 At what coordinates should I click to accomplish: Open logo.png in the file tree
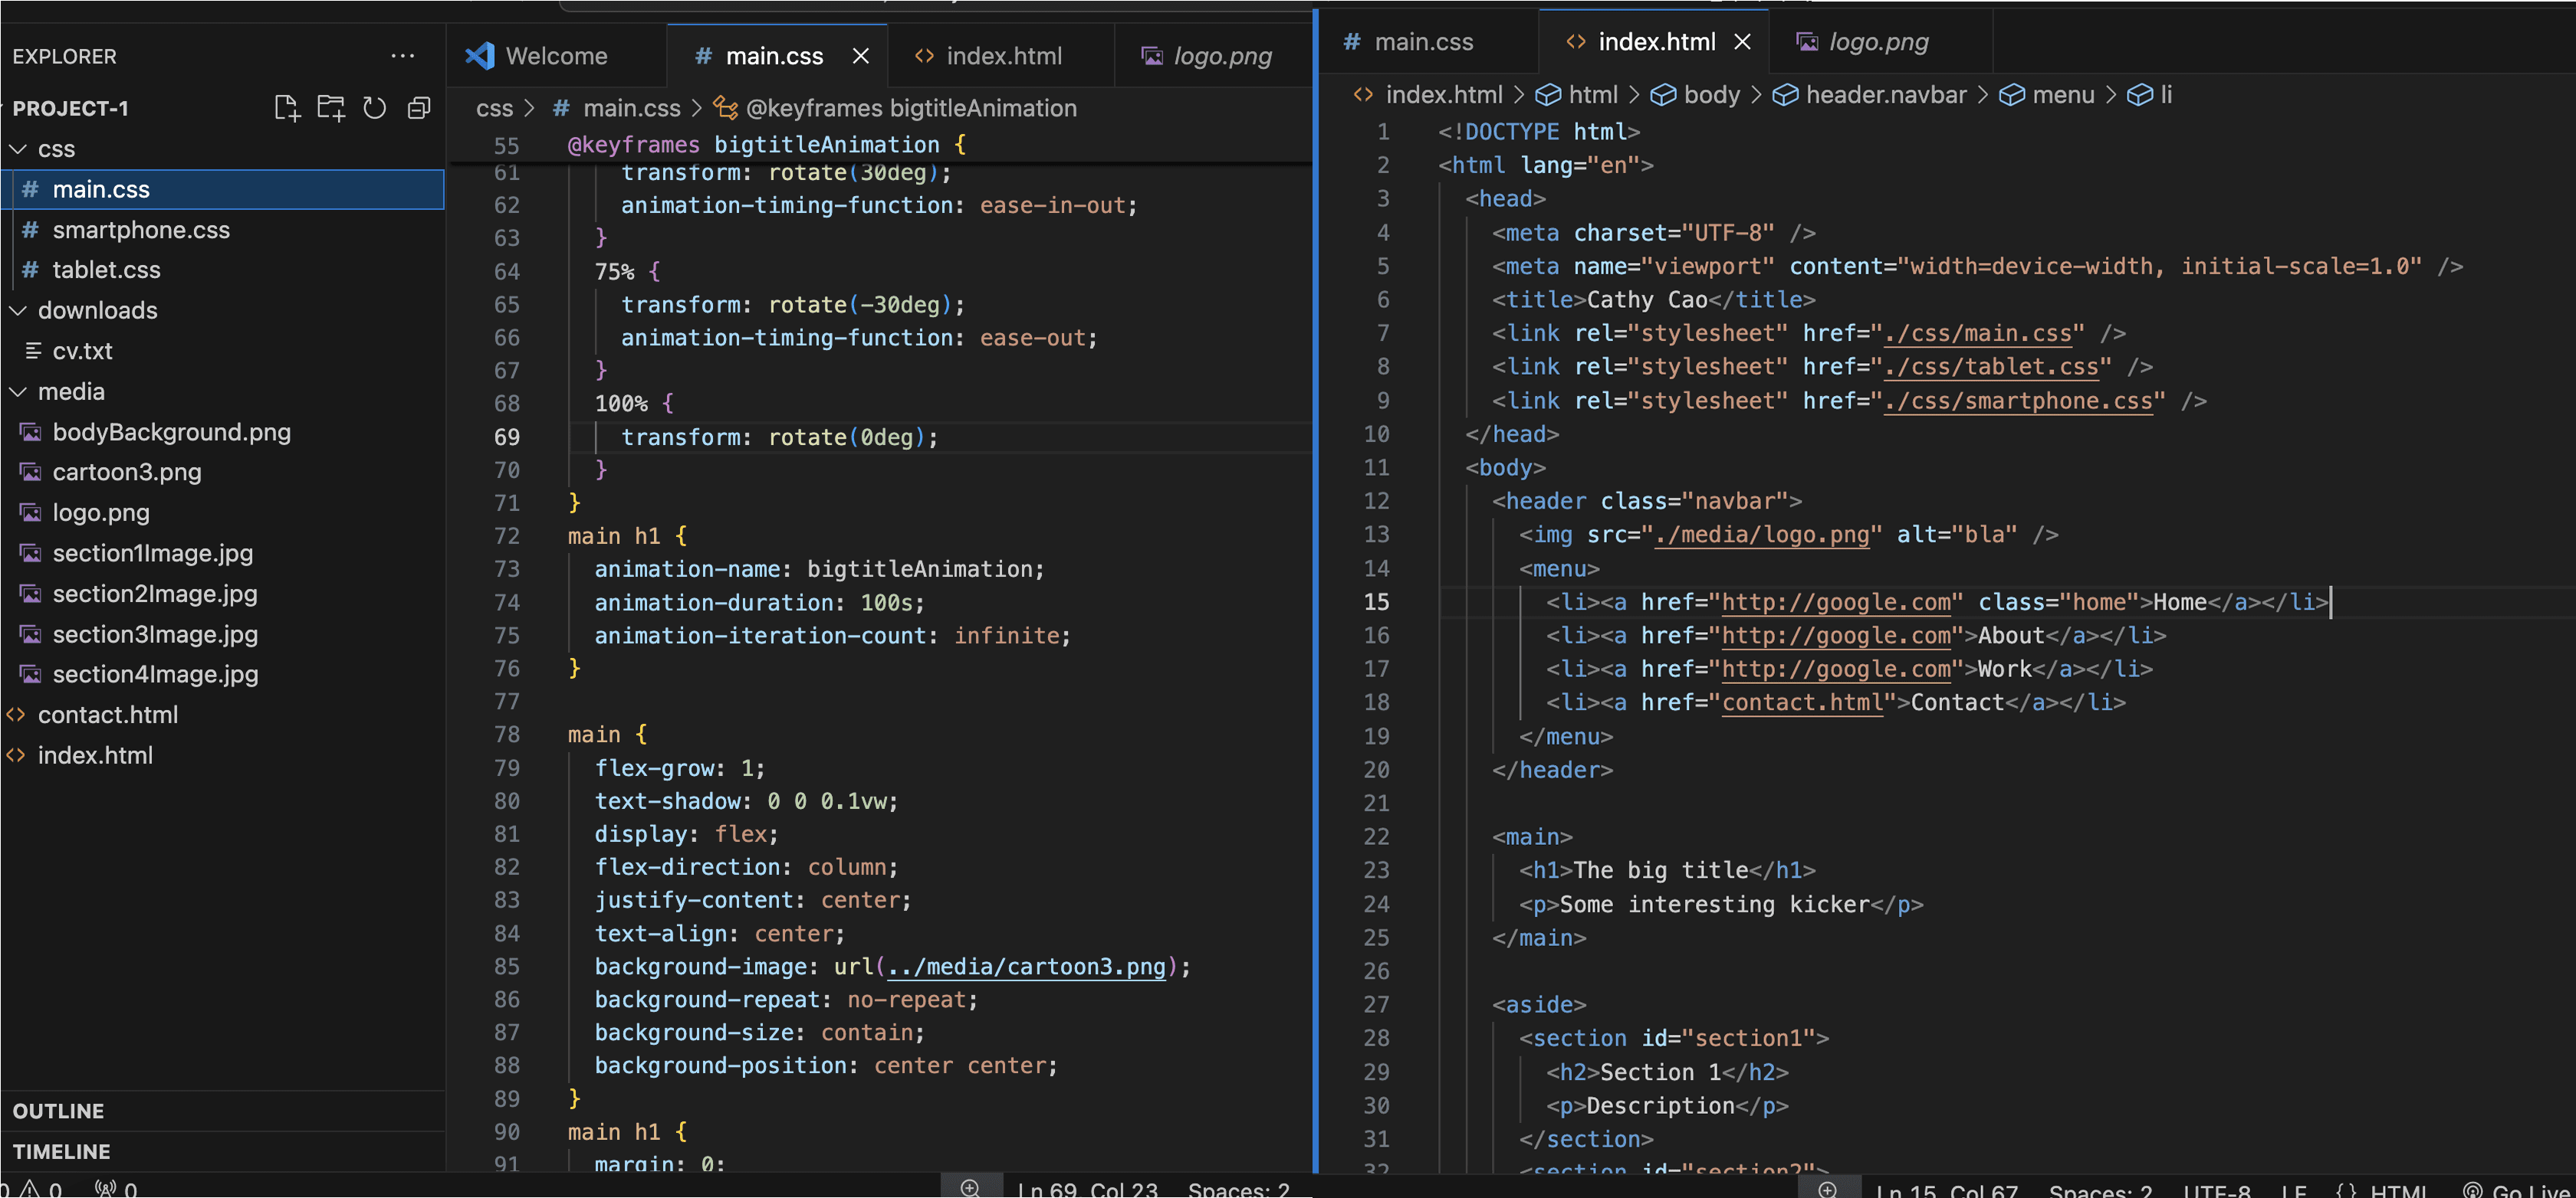222,512
